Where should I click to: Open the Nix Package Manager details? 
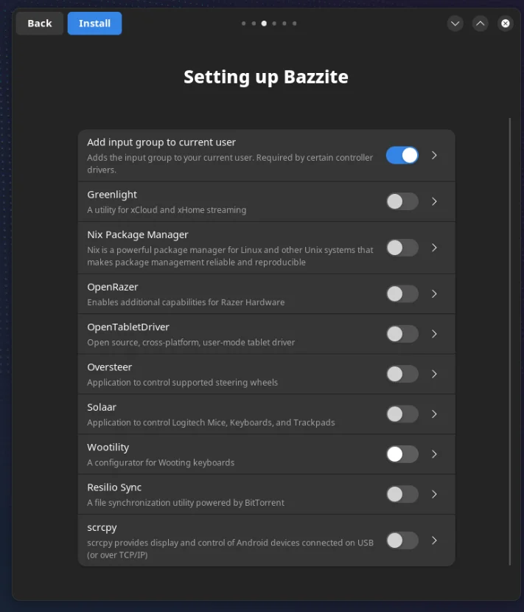click(x=434, y=248)
